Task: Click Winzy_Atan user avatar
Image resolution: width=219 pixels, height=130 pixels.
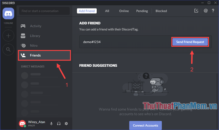Action: pyautogui.click(x=22, y=123)
